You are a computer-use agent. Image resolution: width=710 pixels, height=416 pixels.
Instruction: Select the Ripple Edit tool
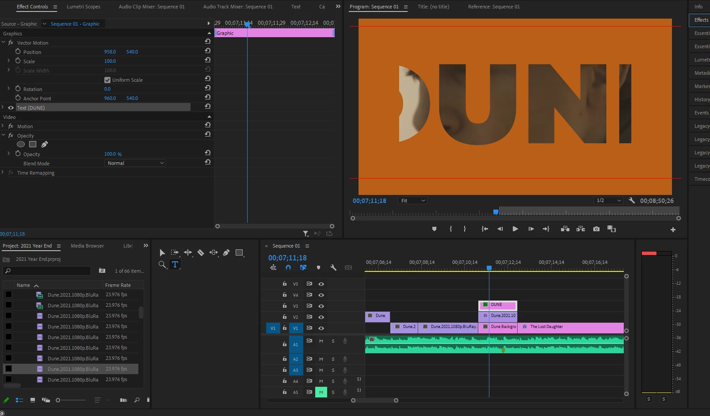pos(188,252)
